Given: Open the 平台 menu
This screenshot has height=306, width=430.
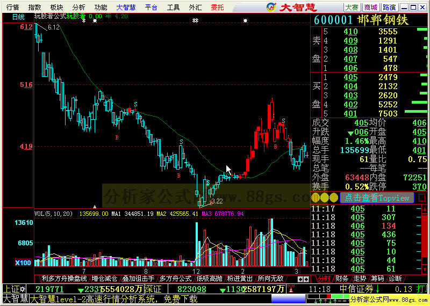Looking at the screenshot, I should click(x=151, y=7).
